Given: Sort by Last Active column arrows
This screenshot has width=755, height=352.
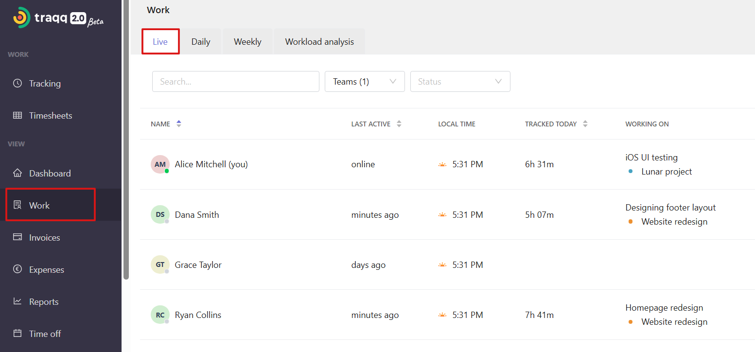Looking at the screenshot, I should 399,124.
